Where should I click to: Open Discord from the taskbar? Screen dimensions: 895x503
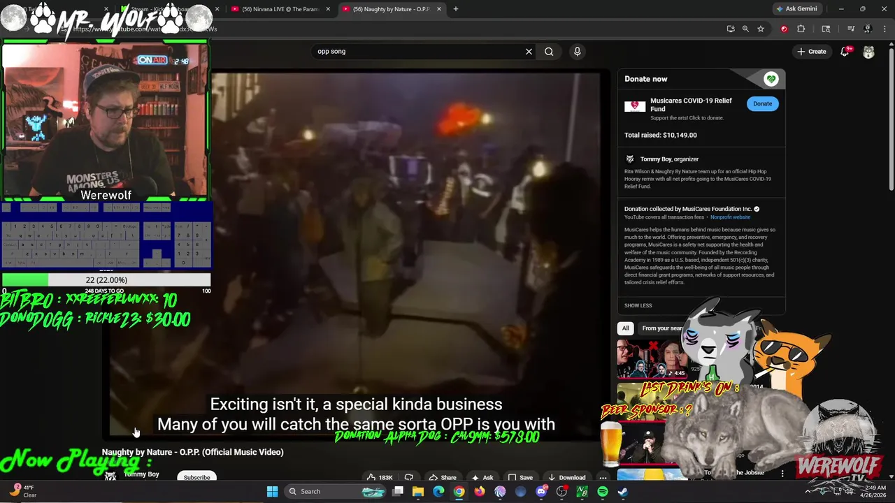(x=541, y=492)
